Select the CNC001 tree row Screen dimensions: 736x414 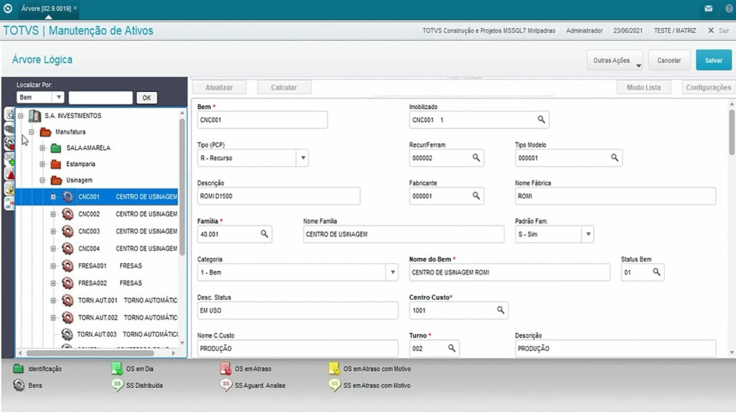click(97, 197)
